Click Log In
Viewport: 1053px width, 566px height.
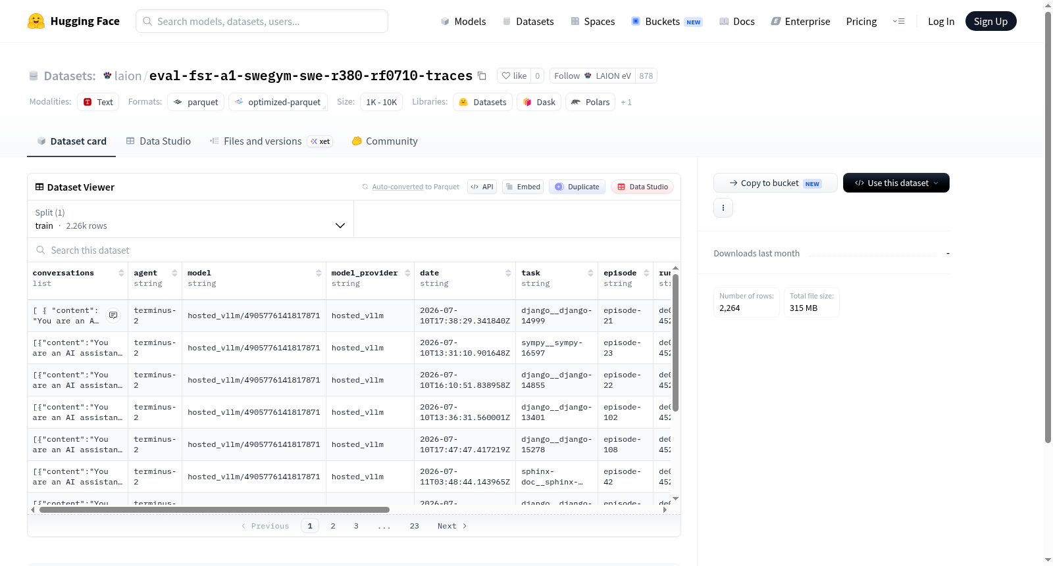coord(941,21)
